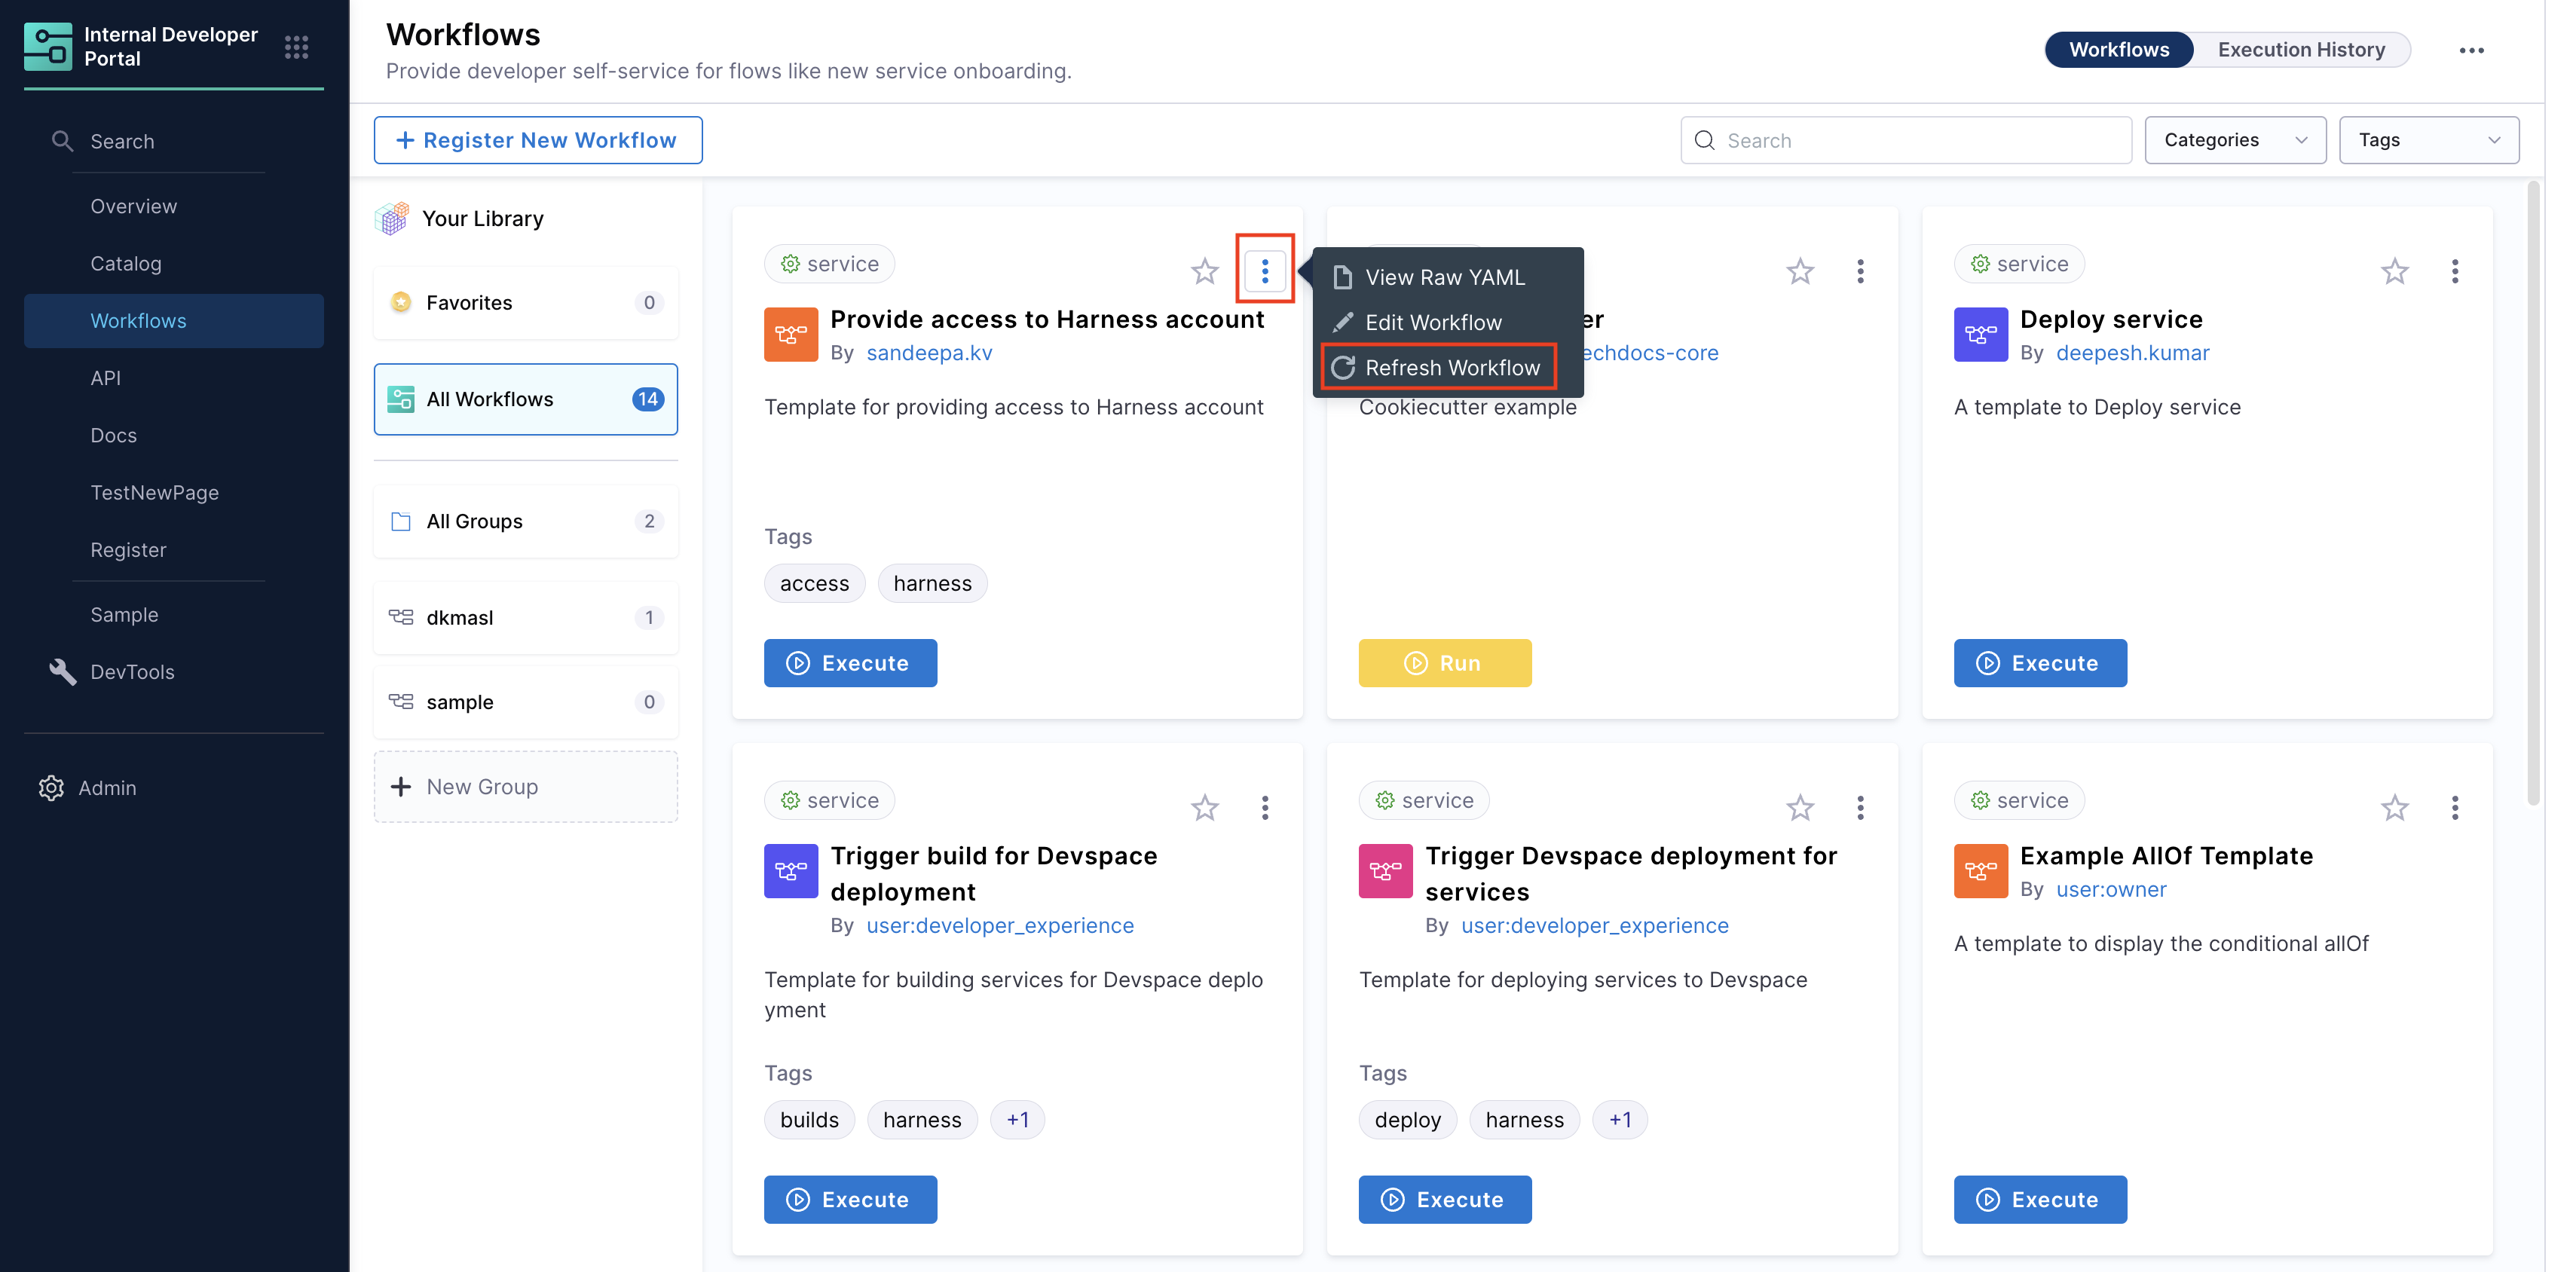Image resolution: width=2576 pixels, height=1272 pixels.
Task: Click the workflow Search input field
Action: [x=1906, y=140]
